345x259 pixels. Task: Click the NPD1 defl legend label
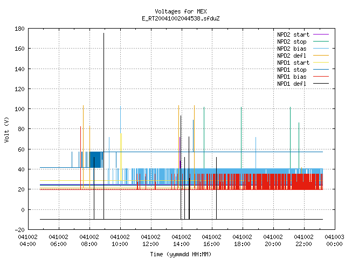tap(292, 84)
